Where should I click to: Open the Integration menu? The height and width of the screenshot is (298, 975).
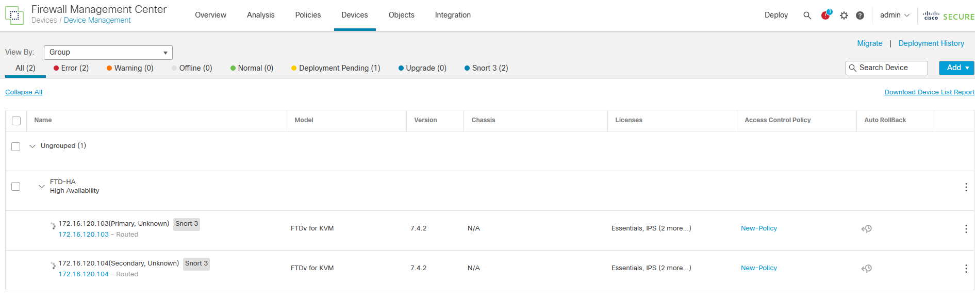click(x=453, y=15)
